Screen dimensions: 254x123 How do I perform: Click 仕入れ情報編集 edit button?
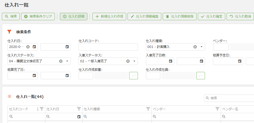144,17
